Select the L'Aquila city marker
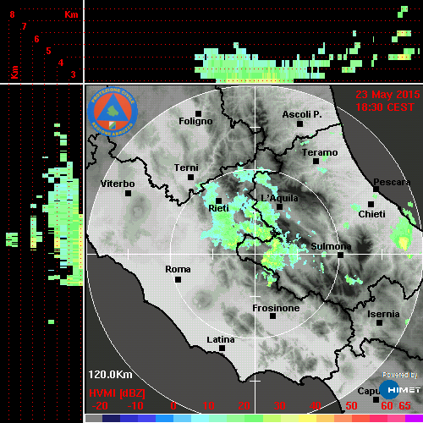 tap(279, 207)
